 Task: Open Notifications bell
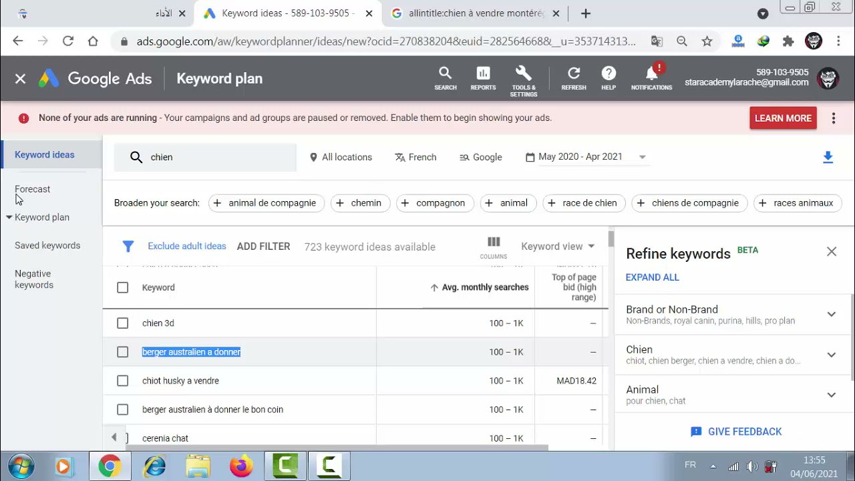[652, 77]
